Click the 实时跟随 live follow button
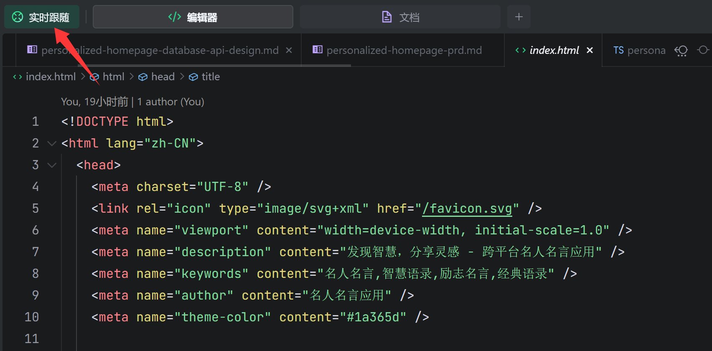 tap(41, 17)
